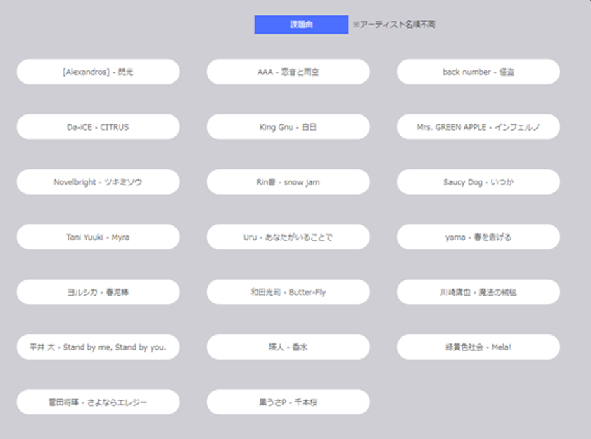Choose King Gnu - 白日
The image size is (591, 439).
coord(288,126)
